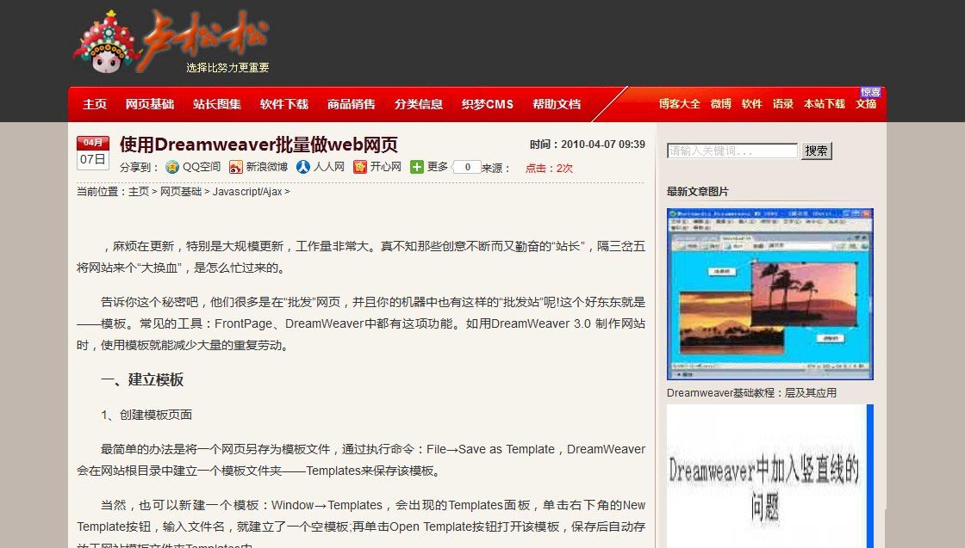Click the 本站下载 link
The height and width of the screenshot is (548, 965).
824,104
